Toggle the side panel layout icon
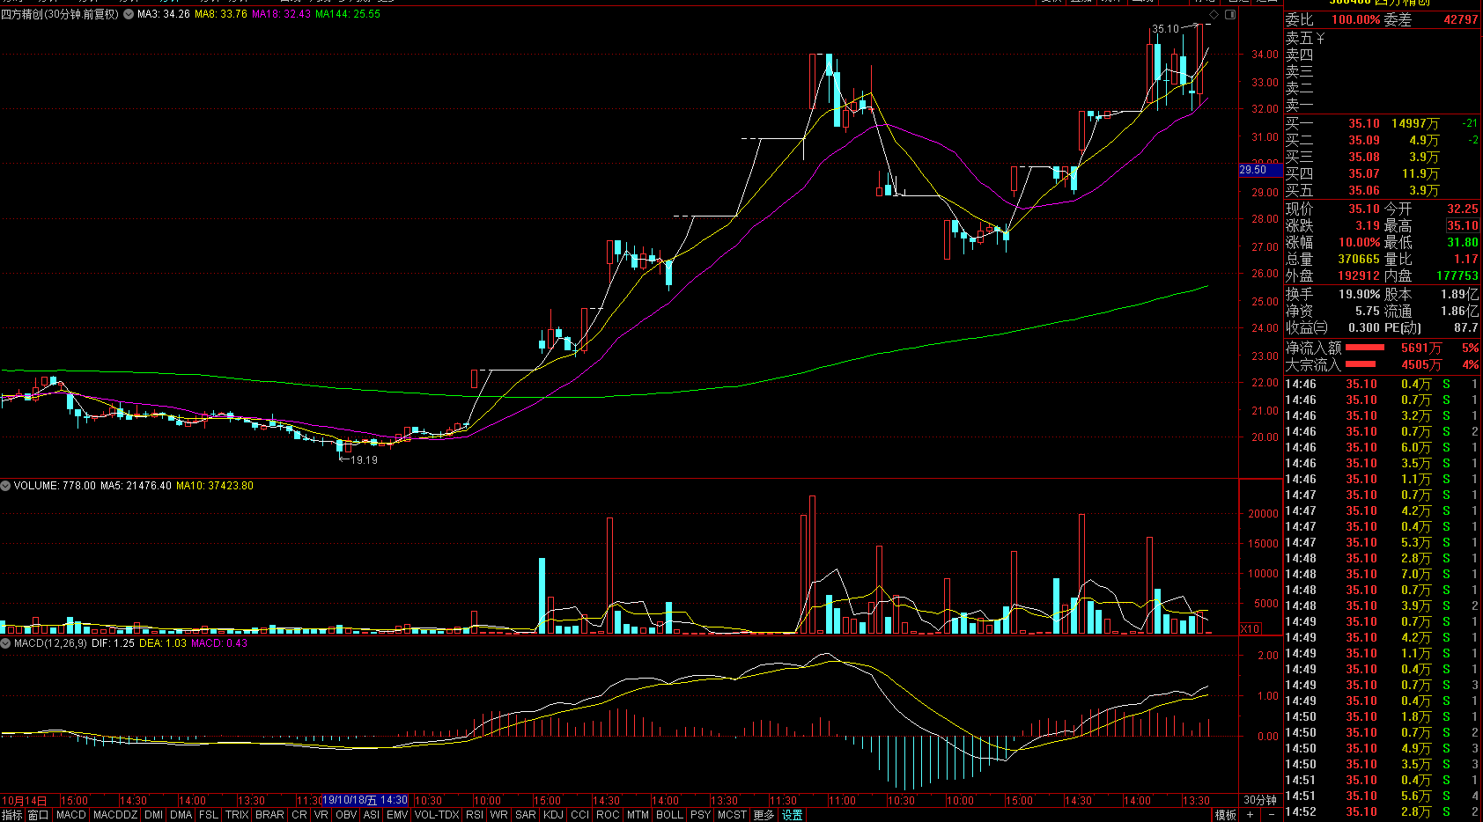Image resolution: width=1483 pixels, height=822 pixels. tap(1230, 15)
